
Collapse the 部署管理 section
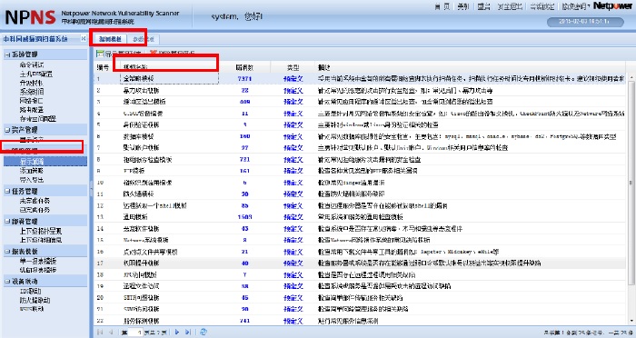7,221
